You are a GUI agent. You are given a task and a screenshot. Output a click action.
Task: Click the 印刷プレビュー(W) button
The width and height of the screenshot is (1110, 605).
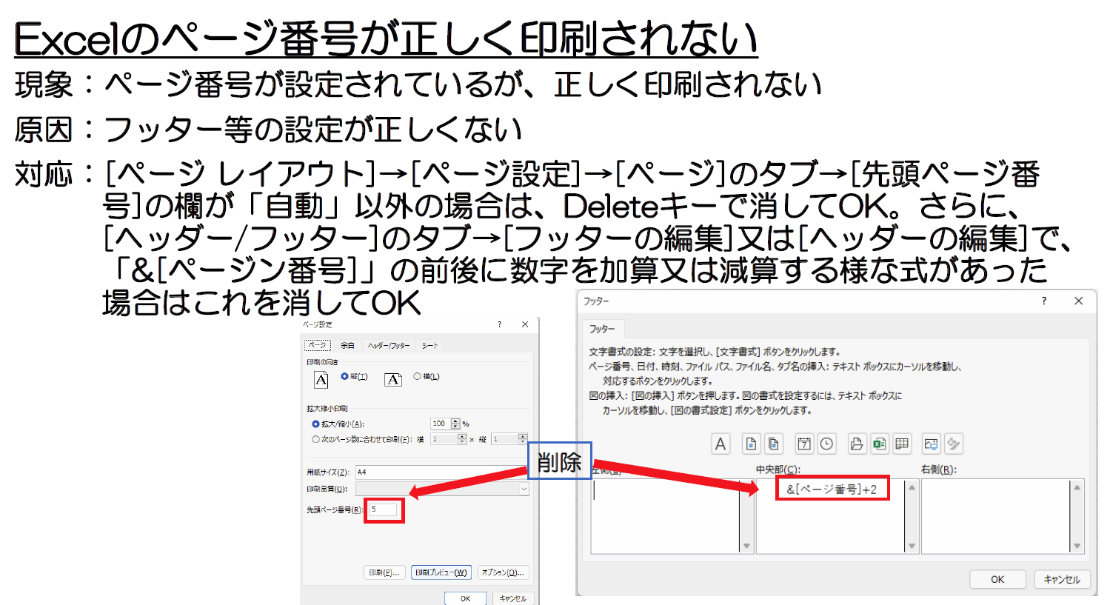tap(441, 572)
